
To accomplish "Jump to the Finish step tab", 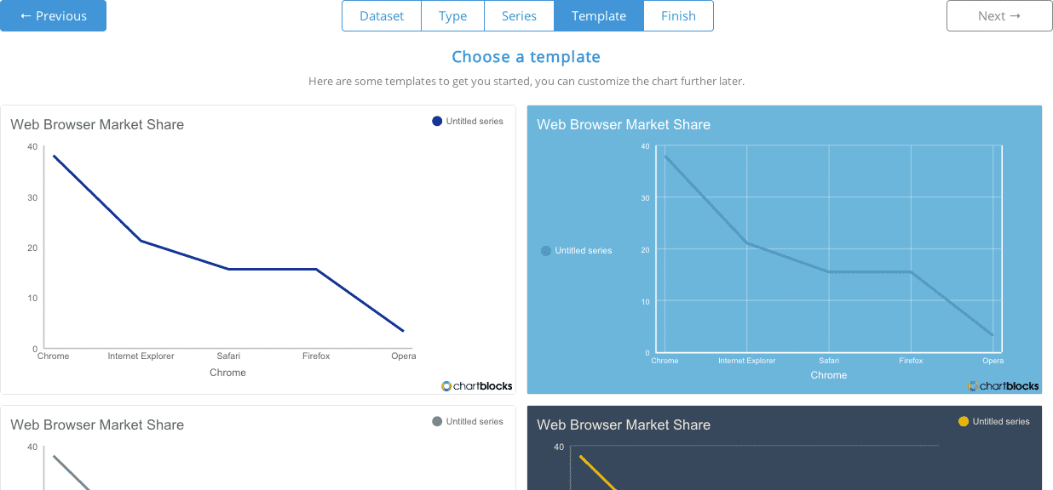I will point(678,16).
